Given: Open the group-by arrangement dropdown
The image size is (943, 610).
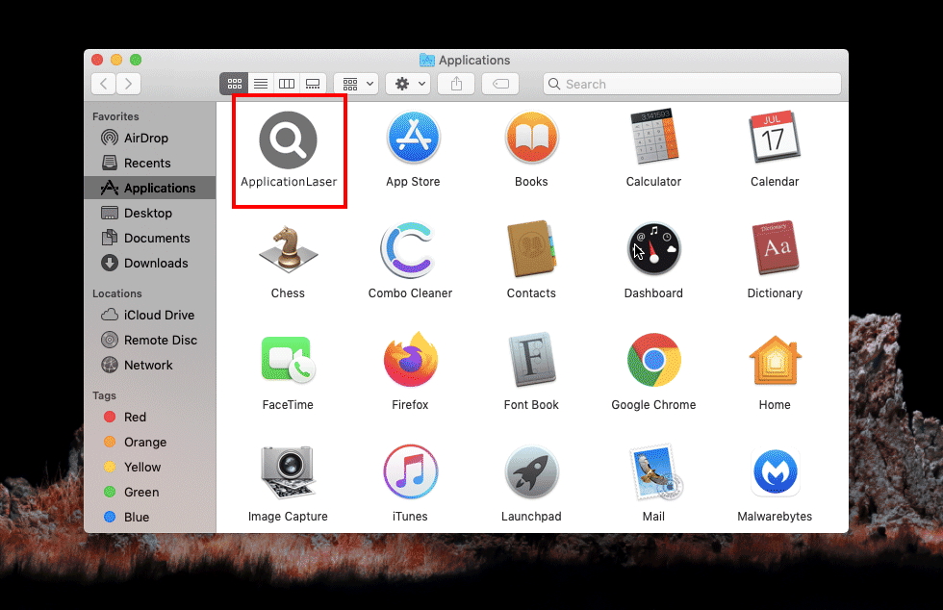Looking at the screenshot, I should 357,84.
